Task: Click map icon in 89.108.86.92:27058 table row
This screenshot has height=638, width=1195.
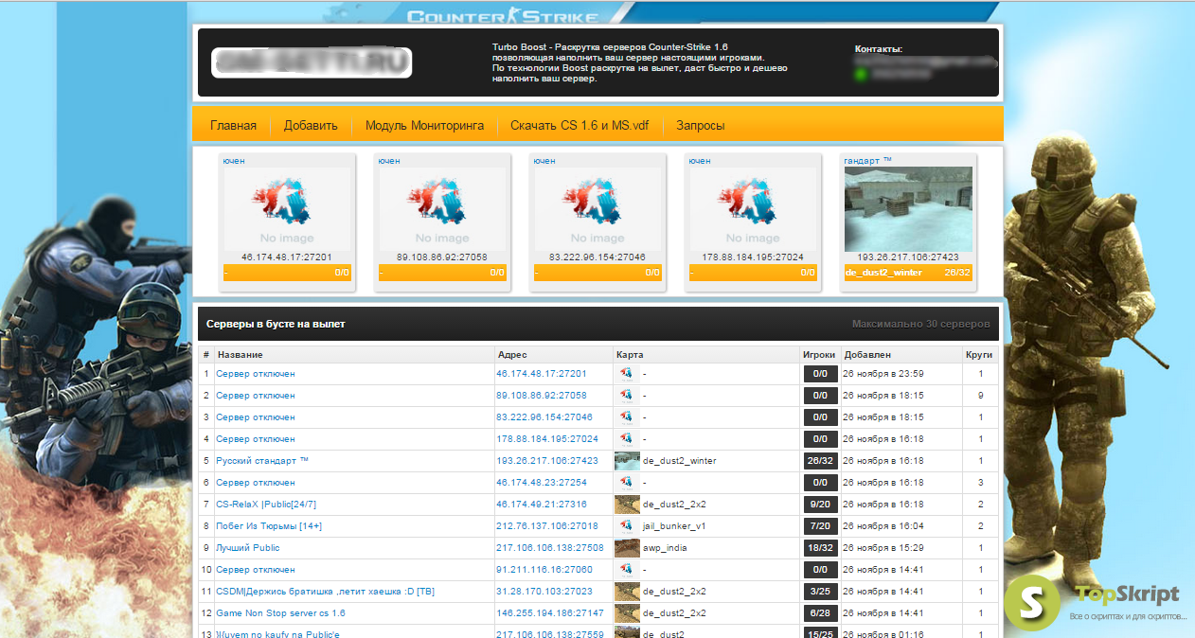Action: click(627, 396)
